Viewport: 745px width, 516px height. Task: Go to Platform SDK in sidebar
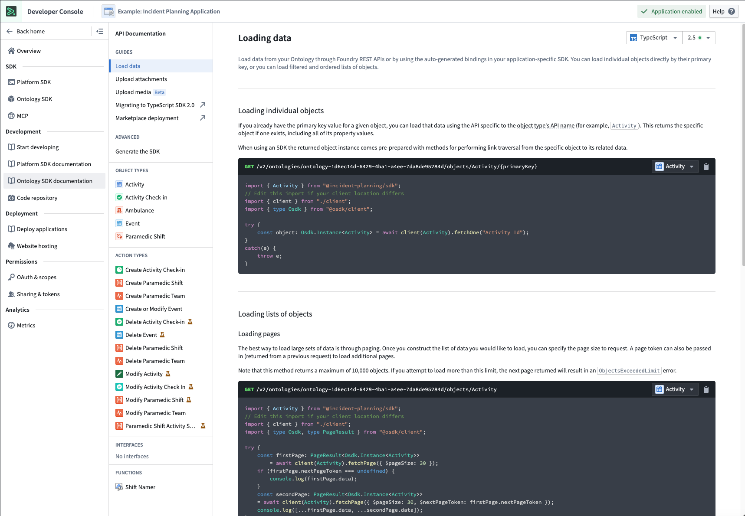point(54,82)
